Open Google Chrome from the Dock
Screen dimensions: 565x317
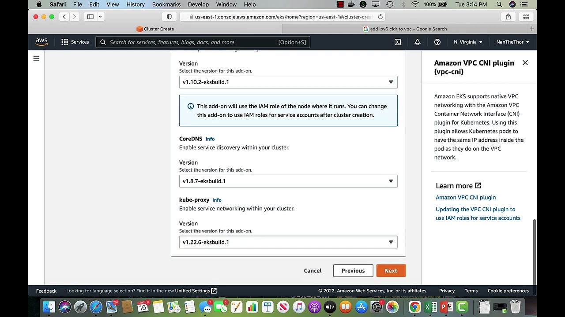[414, 307]
